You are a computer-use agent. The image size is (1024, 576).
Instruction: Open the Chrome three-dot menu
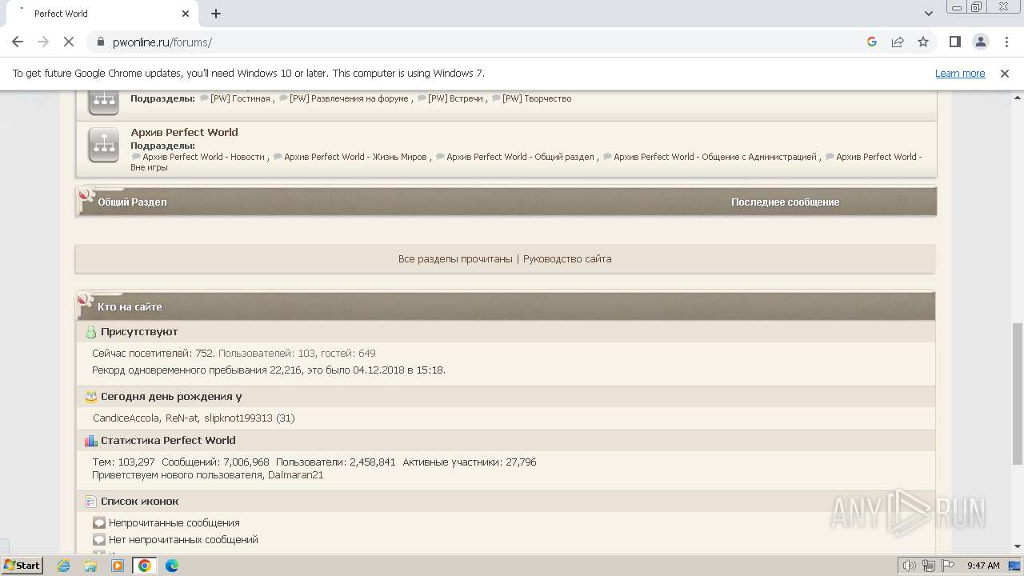pos(1006,42)
